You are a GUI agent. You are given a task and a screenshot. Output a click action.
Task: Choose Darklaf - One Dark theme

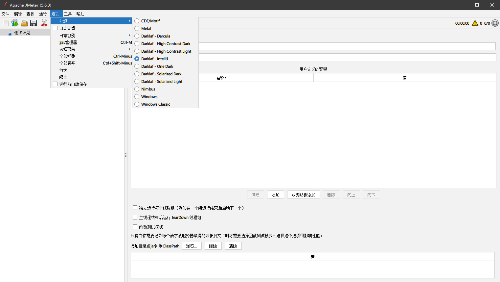click(166, 66)
